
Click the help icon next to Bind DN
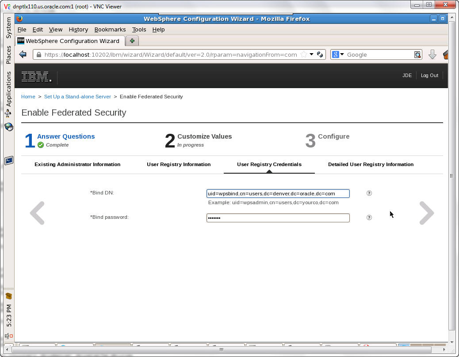tap(369, 193)
